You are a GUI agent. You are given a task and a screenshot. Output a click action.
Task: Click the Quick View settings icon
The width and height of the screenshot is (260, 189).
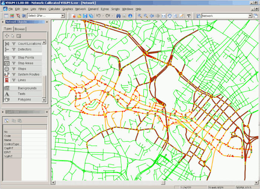coord(6,121)
